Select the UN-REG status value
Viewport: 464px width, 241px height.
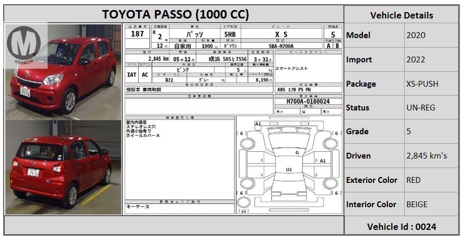click(421, 108)
